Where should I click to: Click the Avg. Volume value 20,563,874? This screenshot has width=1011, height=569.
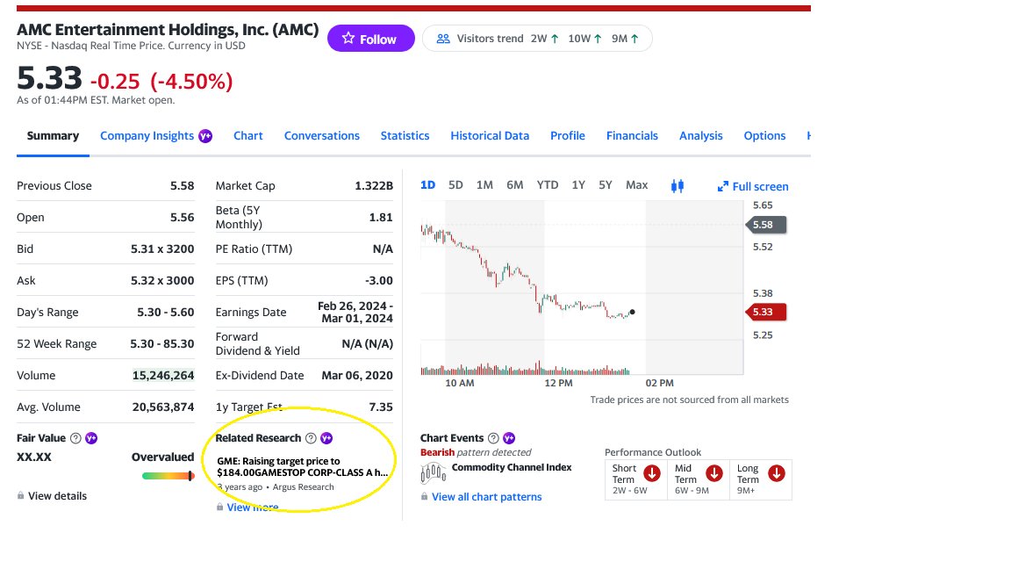pos(163,407)
